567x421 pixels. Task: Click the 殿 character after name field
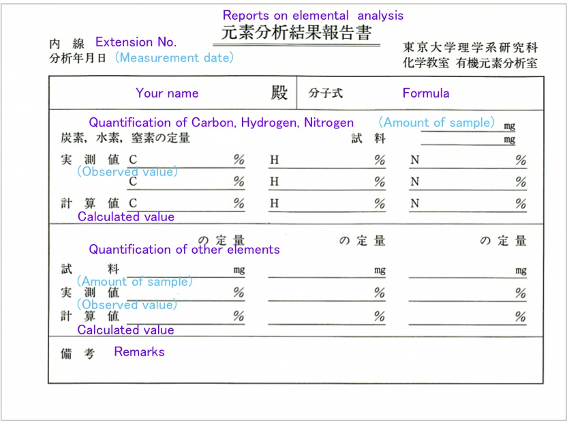pos(279,93)
